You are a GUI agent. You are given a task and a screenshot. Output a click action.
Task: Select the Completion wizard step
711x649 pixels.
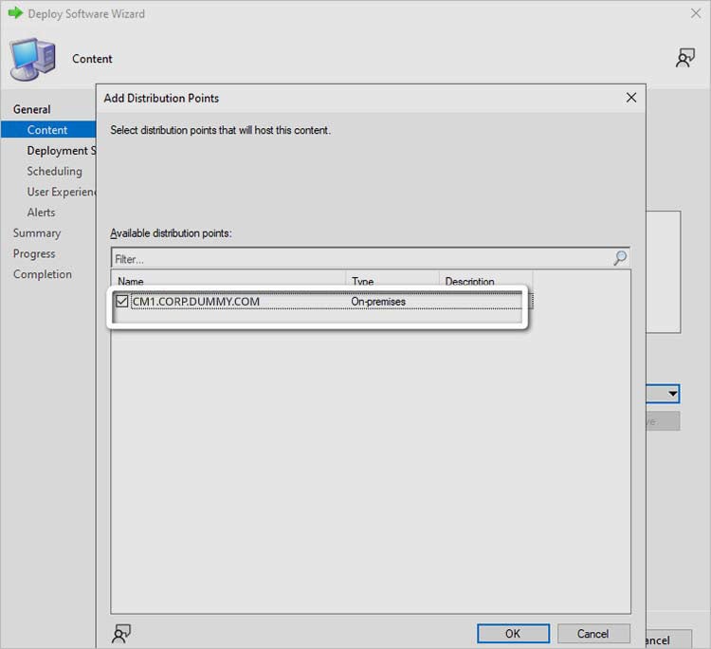click(x=42, y=274)
